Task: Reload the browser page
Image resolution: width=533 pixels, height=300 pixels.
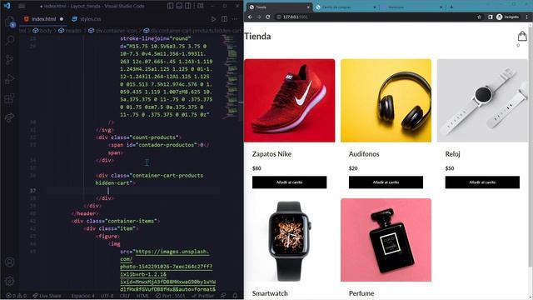Action: point(268,17)
